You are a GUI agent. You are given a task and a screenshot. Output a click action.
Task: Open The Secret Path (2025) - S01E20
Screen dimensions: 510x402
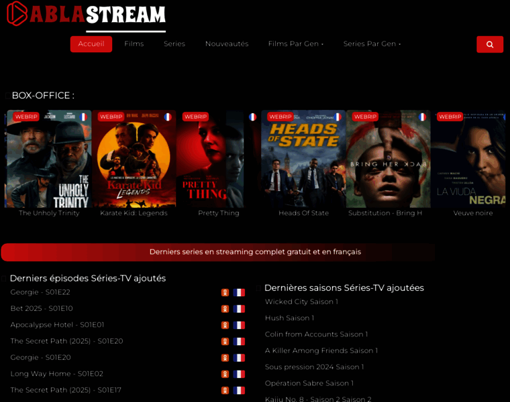click(x=66, y=341)
